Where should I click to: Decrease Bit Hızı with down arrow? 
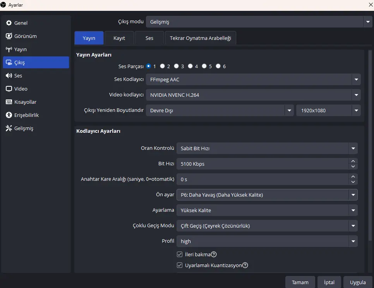(x=353, y=166)
